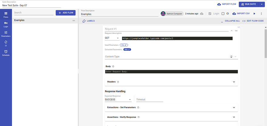267x126 pixels.
Task: Click the Extractions help question icon
Action: 138,108
